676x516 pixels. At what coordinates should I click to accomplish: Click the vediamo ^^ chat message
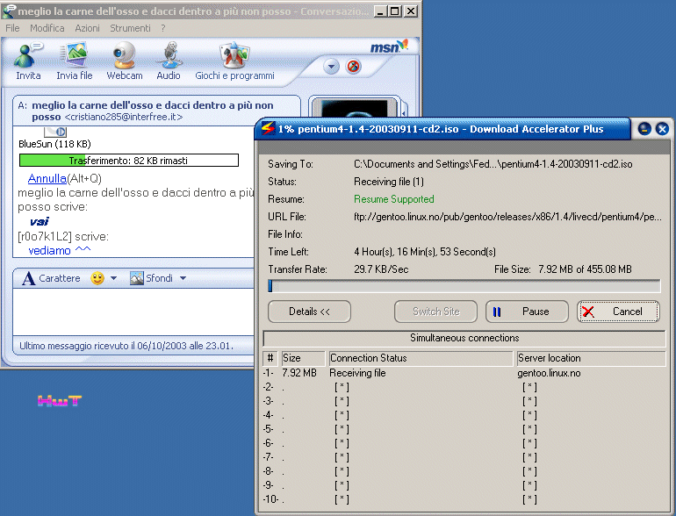pos(60,250)
